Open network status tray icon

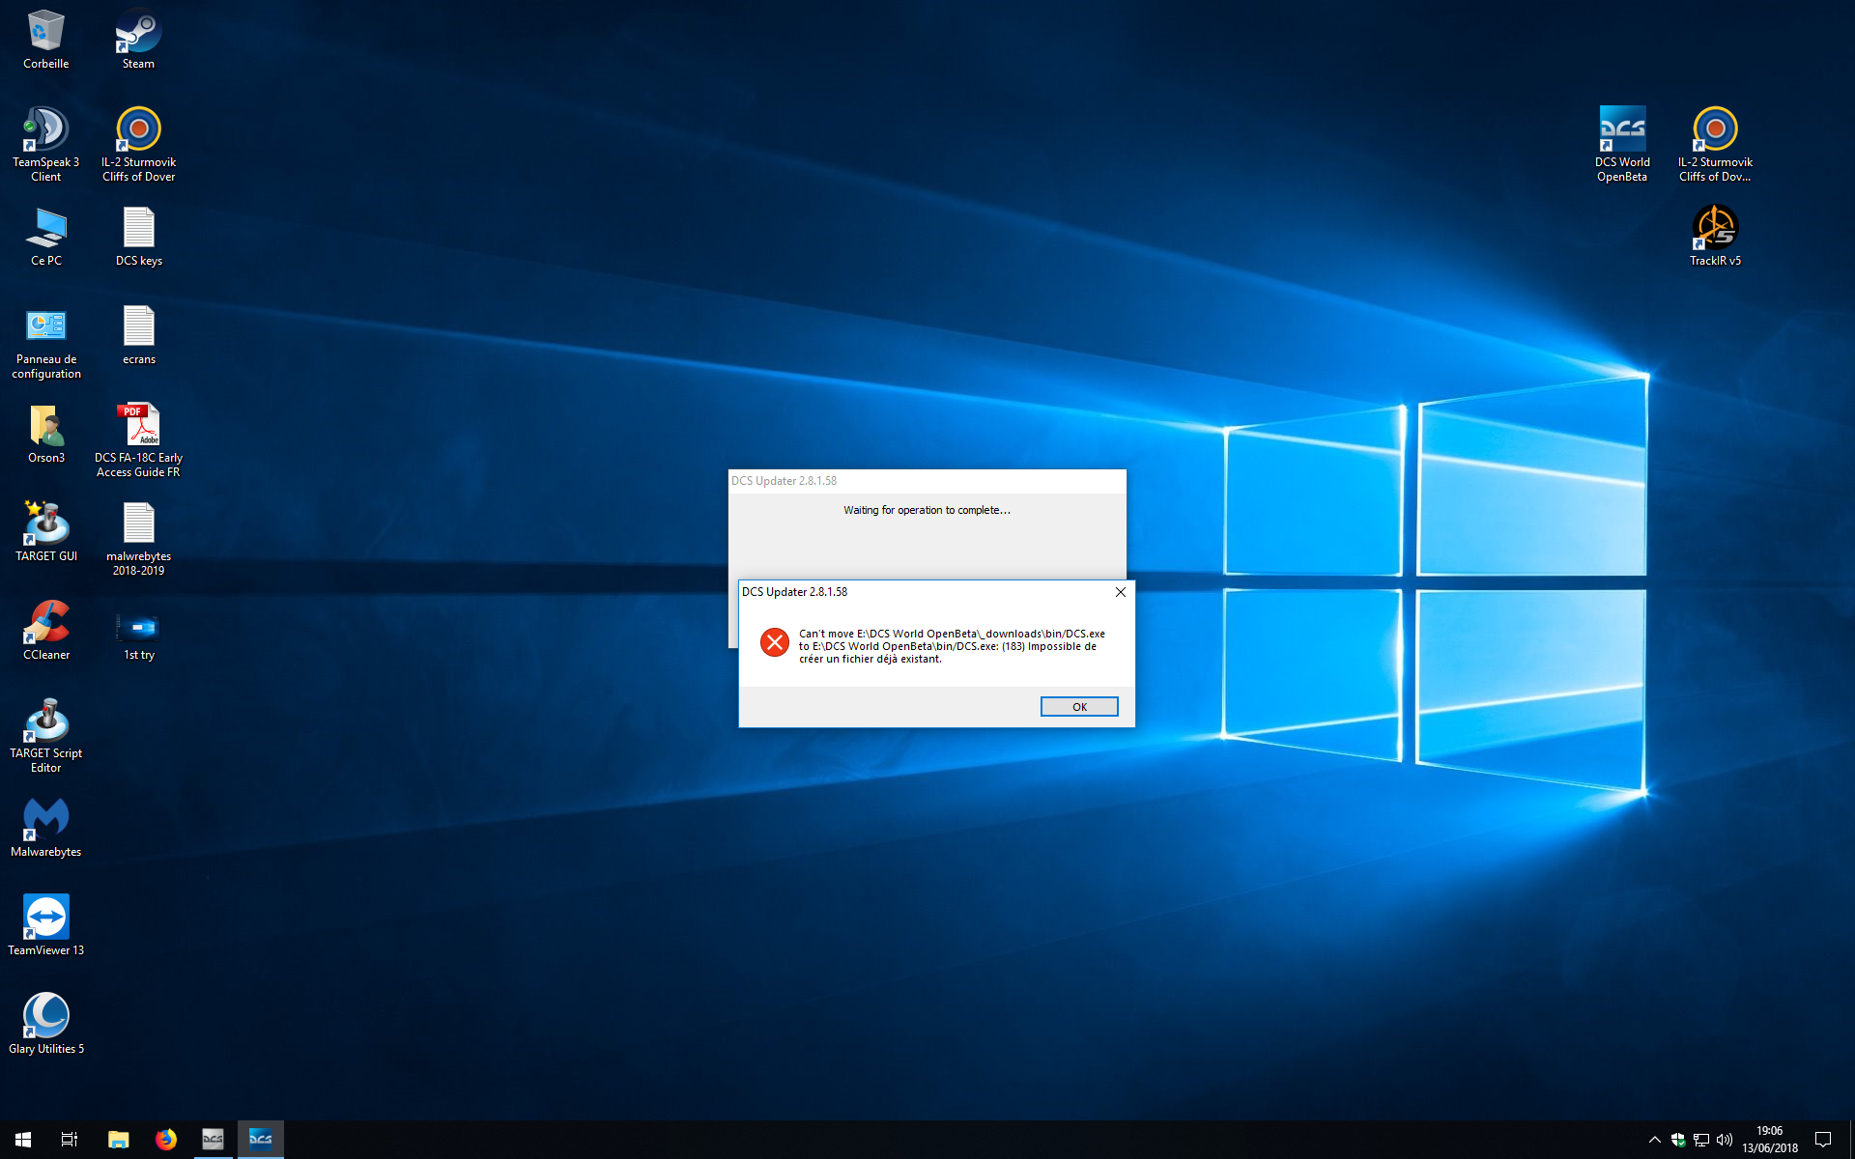click(1701, 1140)
